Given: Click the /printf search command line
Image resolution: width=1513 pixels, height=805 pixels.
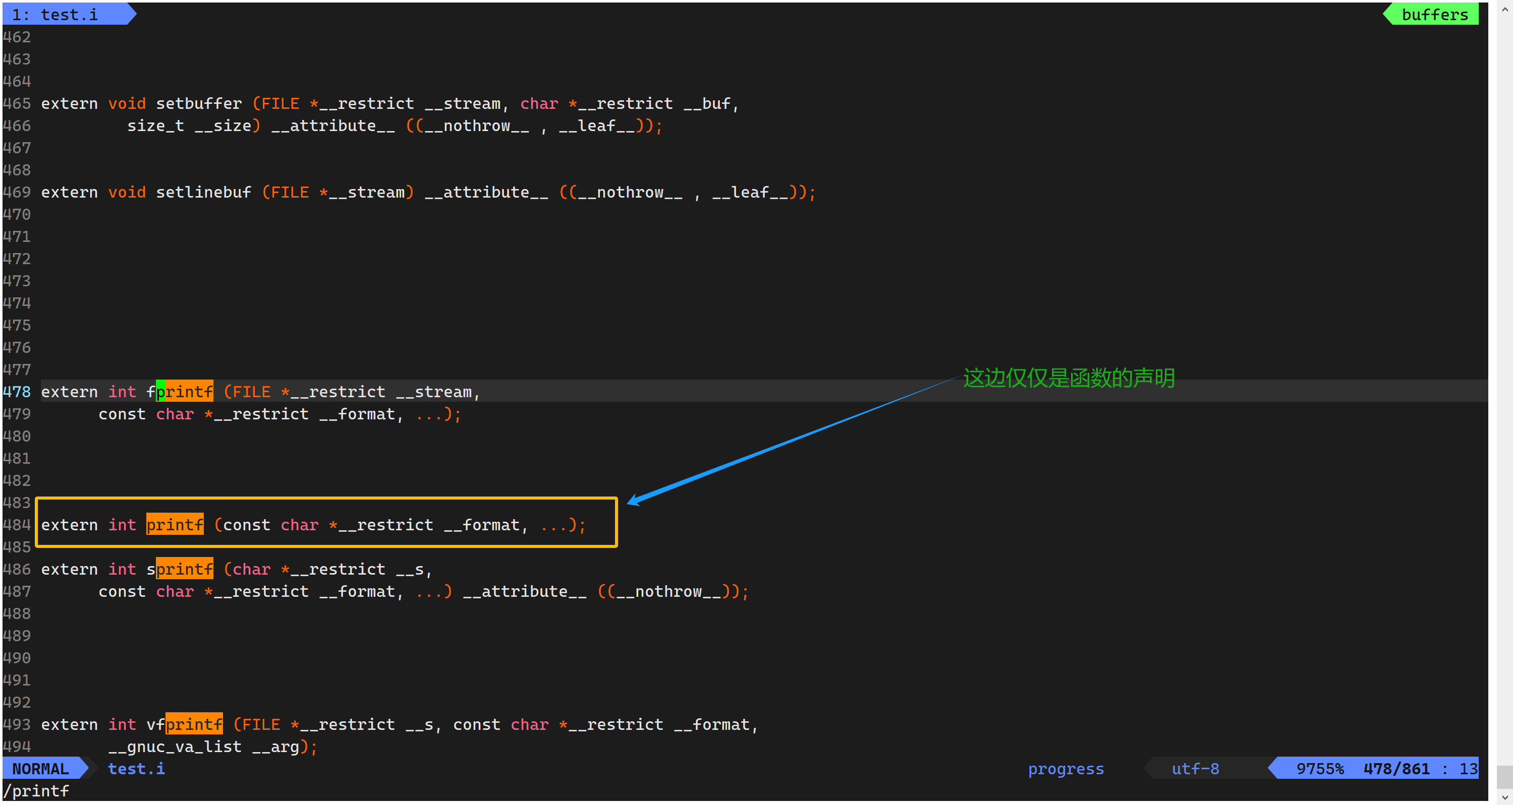Looking at the screenshot, I should (36, 791).
